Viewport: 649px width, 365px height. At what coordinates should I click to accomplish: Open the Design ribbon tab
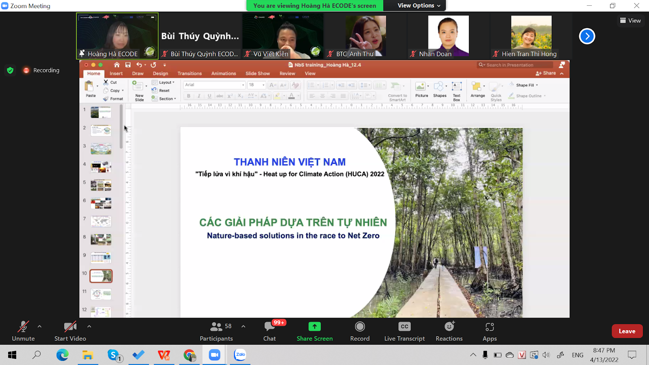point(160,73)
